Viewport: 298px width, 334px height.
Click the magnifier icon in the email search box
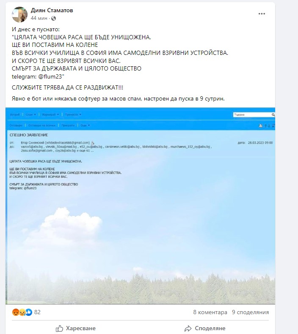273,115
